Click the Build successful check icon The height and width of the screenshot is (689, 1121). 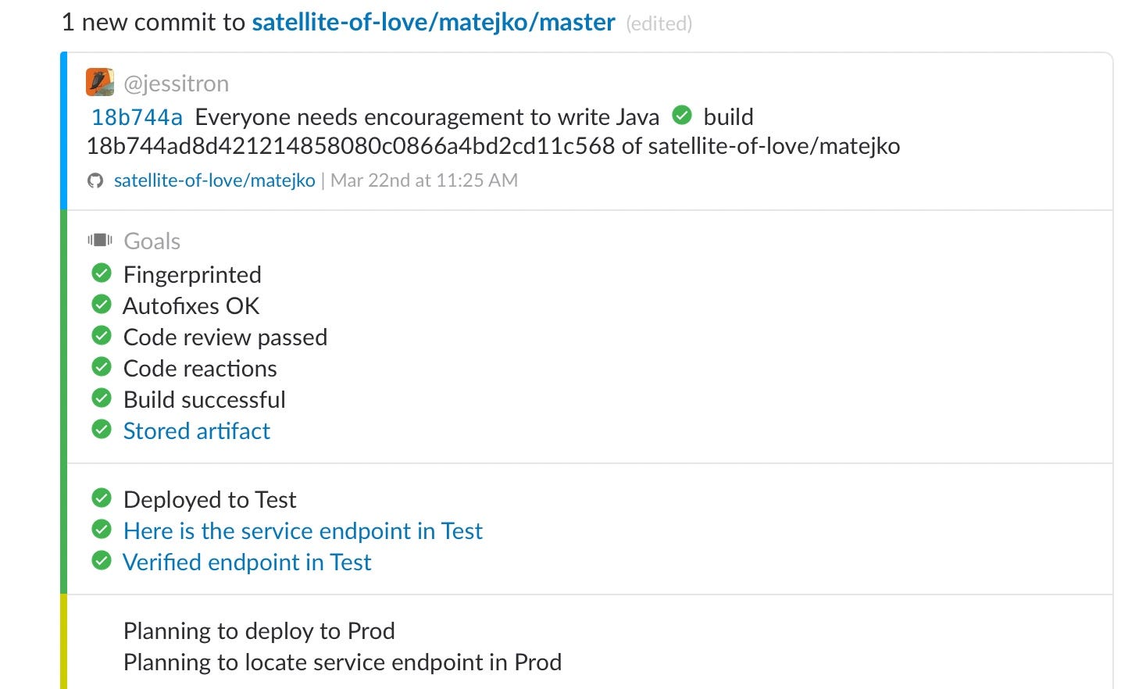pyautogui.click(x=102, y=398)
